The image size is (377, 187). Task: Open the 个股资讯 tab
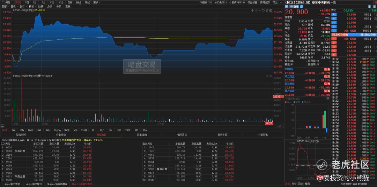click(x=263, y=135)
